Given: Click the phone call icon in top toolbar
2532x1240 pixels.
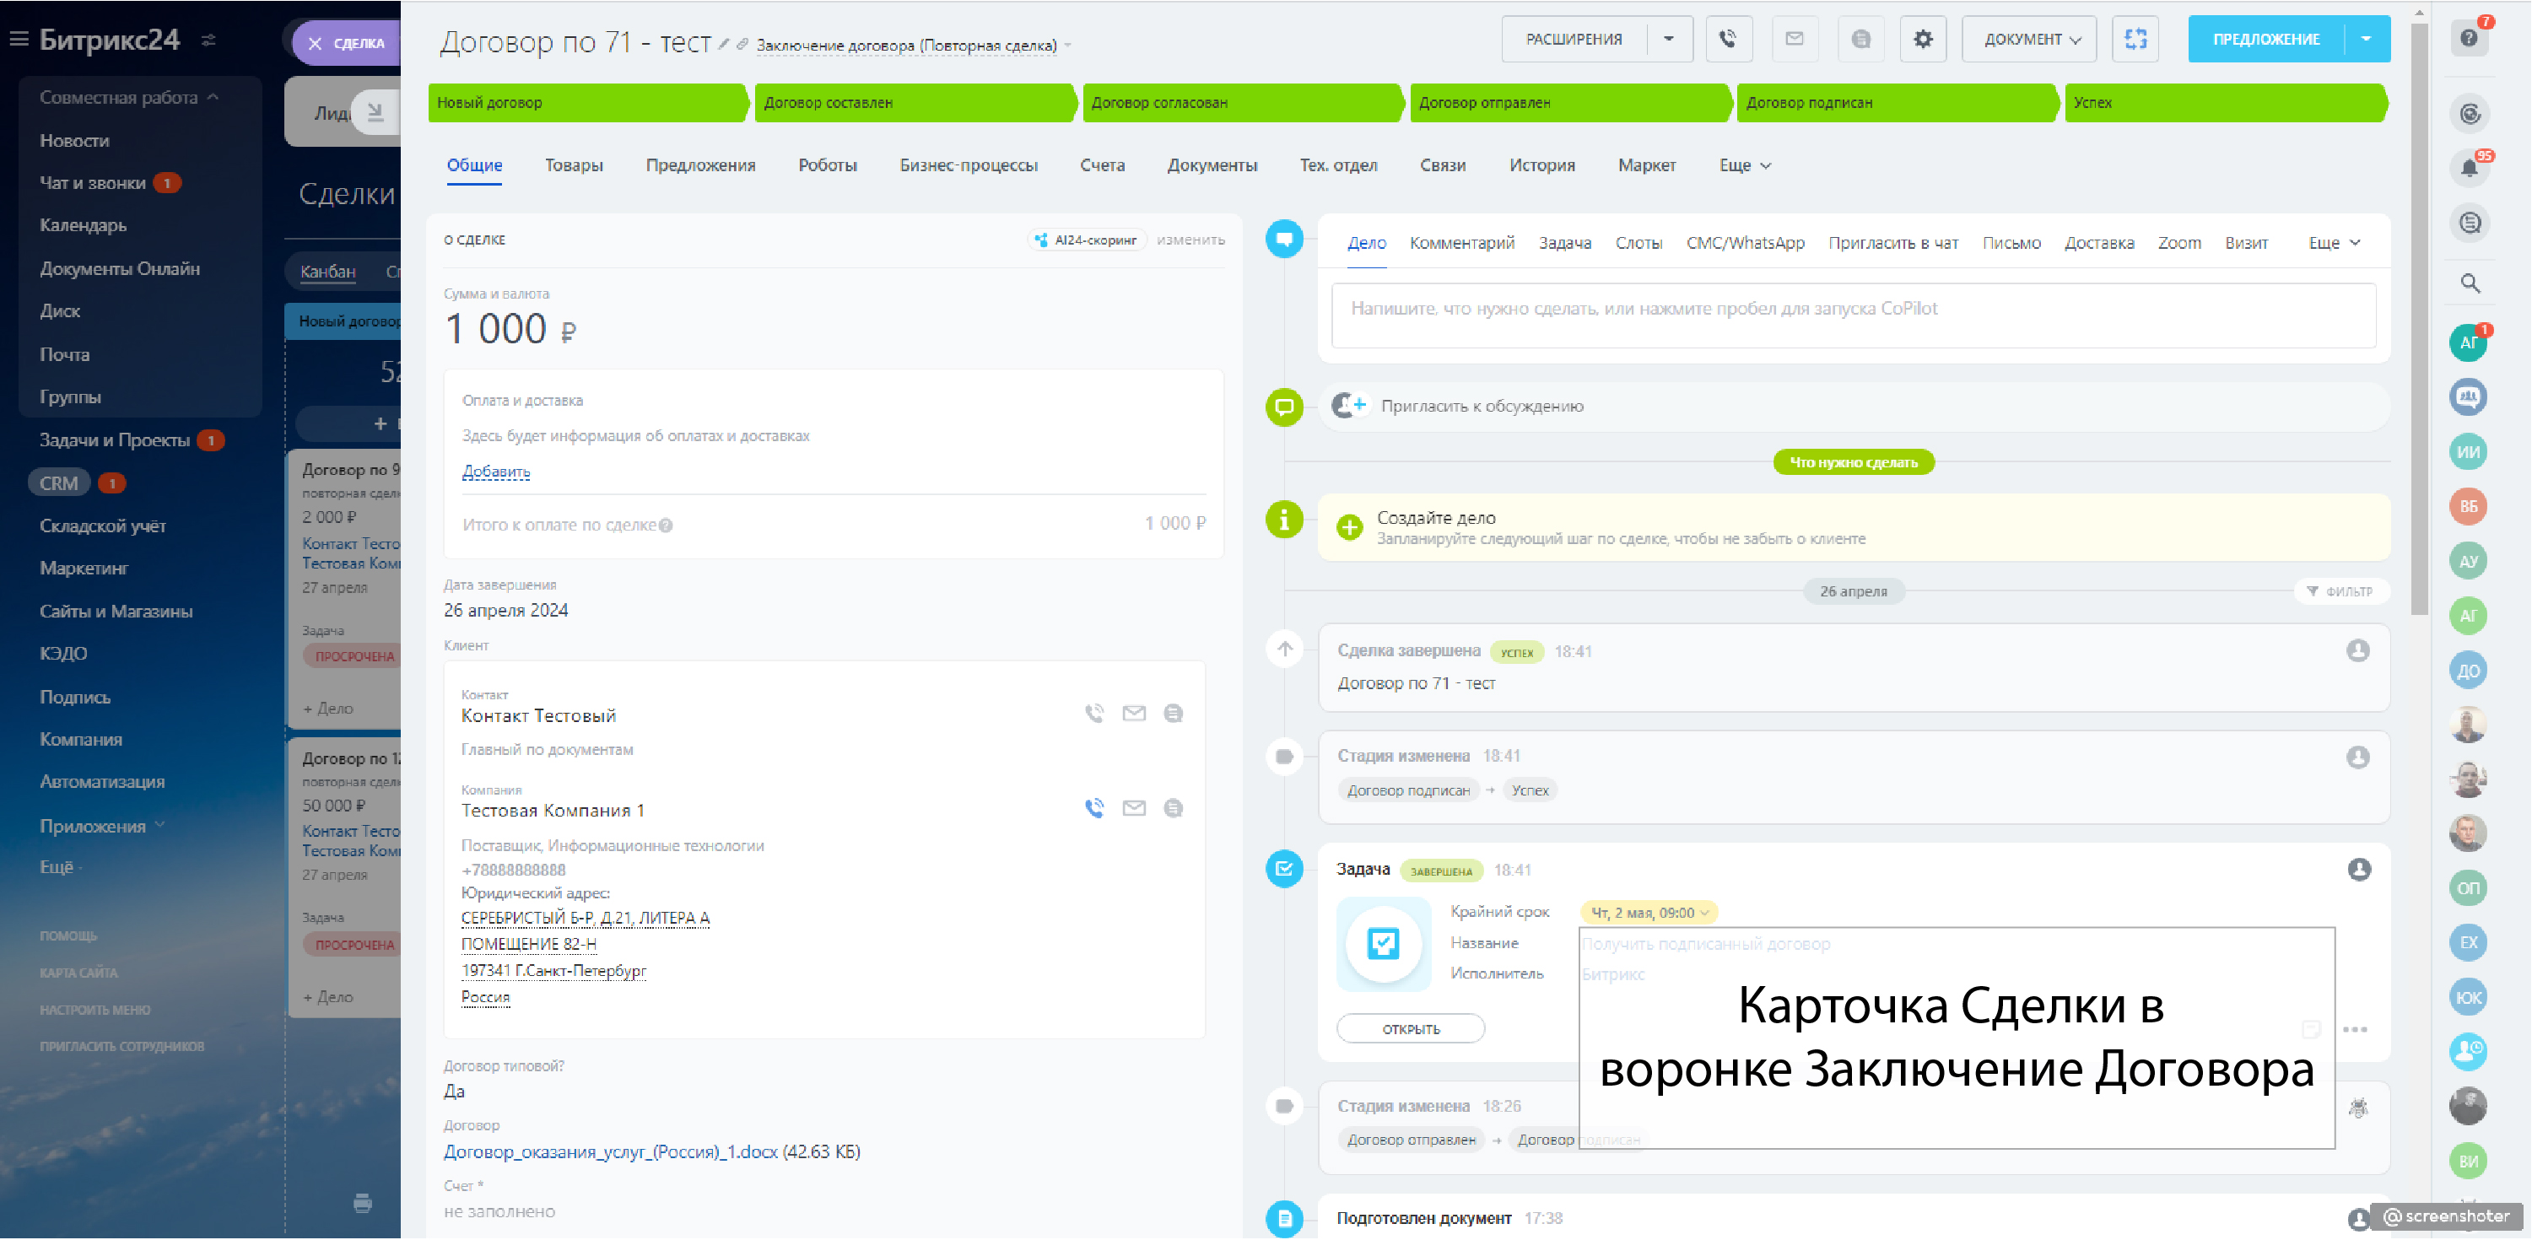Looking at the screenshot, I should (1728, 40).
